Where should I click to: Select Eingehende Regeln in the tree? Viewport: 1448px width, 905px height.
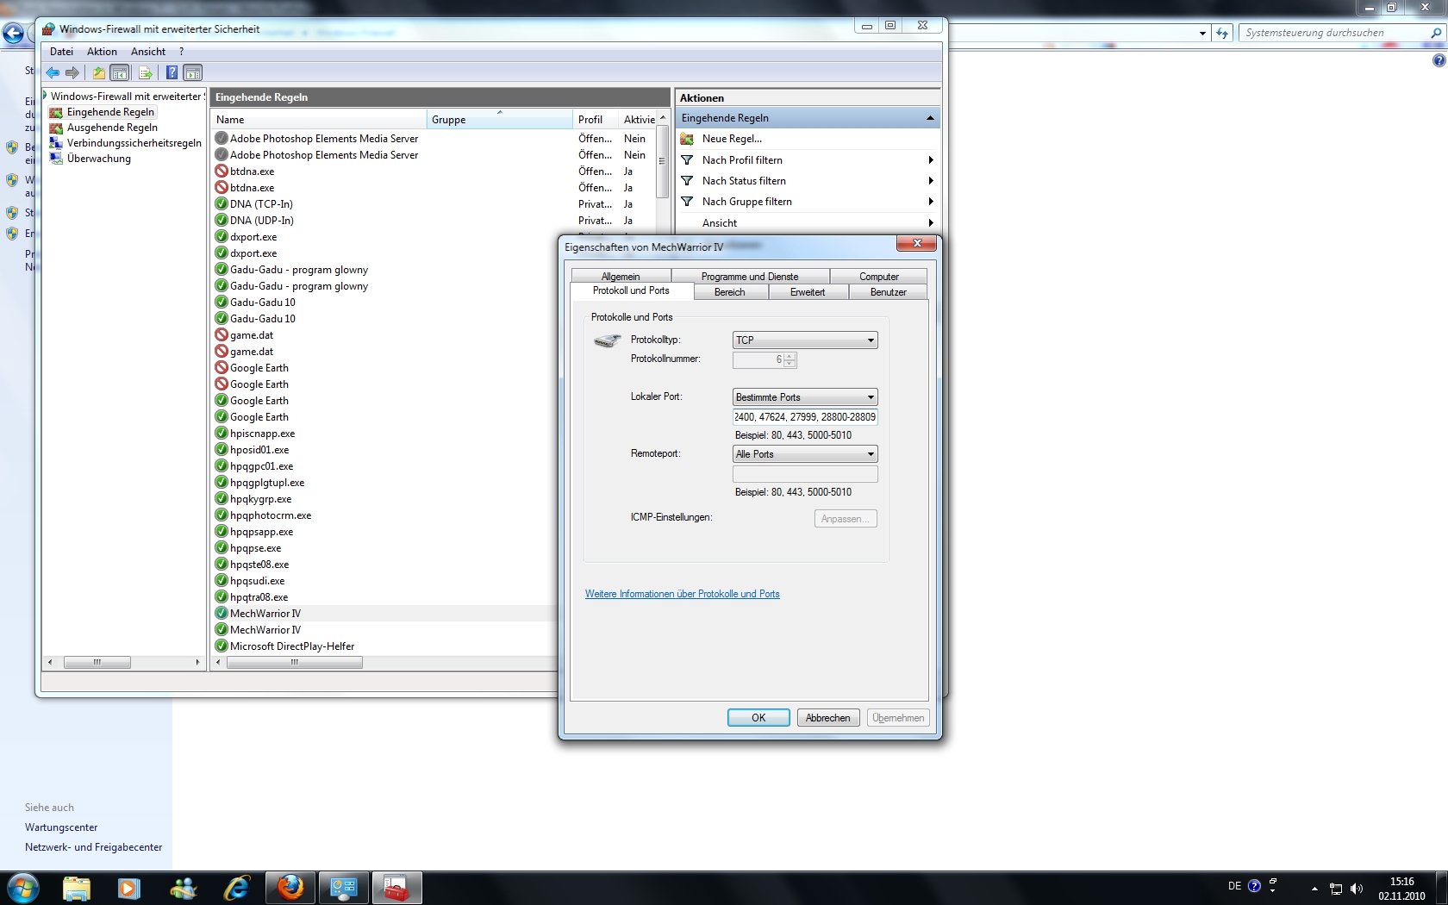pos(110,112)
